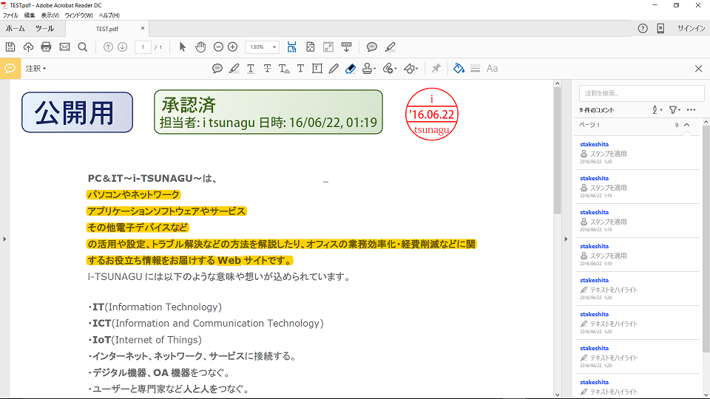
Task: Select the pencil drawing tool
Action: tap(334, 69)
